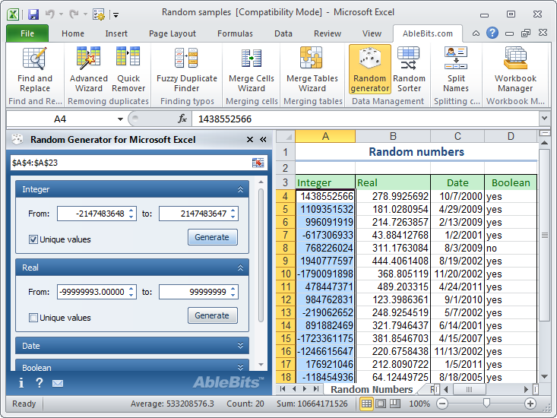
Task: Toggle the Random generator pane
Action: (370, 70)
